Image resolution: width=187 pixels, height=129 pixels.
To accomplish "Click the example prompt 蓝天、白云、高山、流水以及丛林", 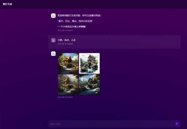I will click(75, 21).
